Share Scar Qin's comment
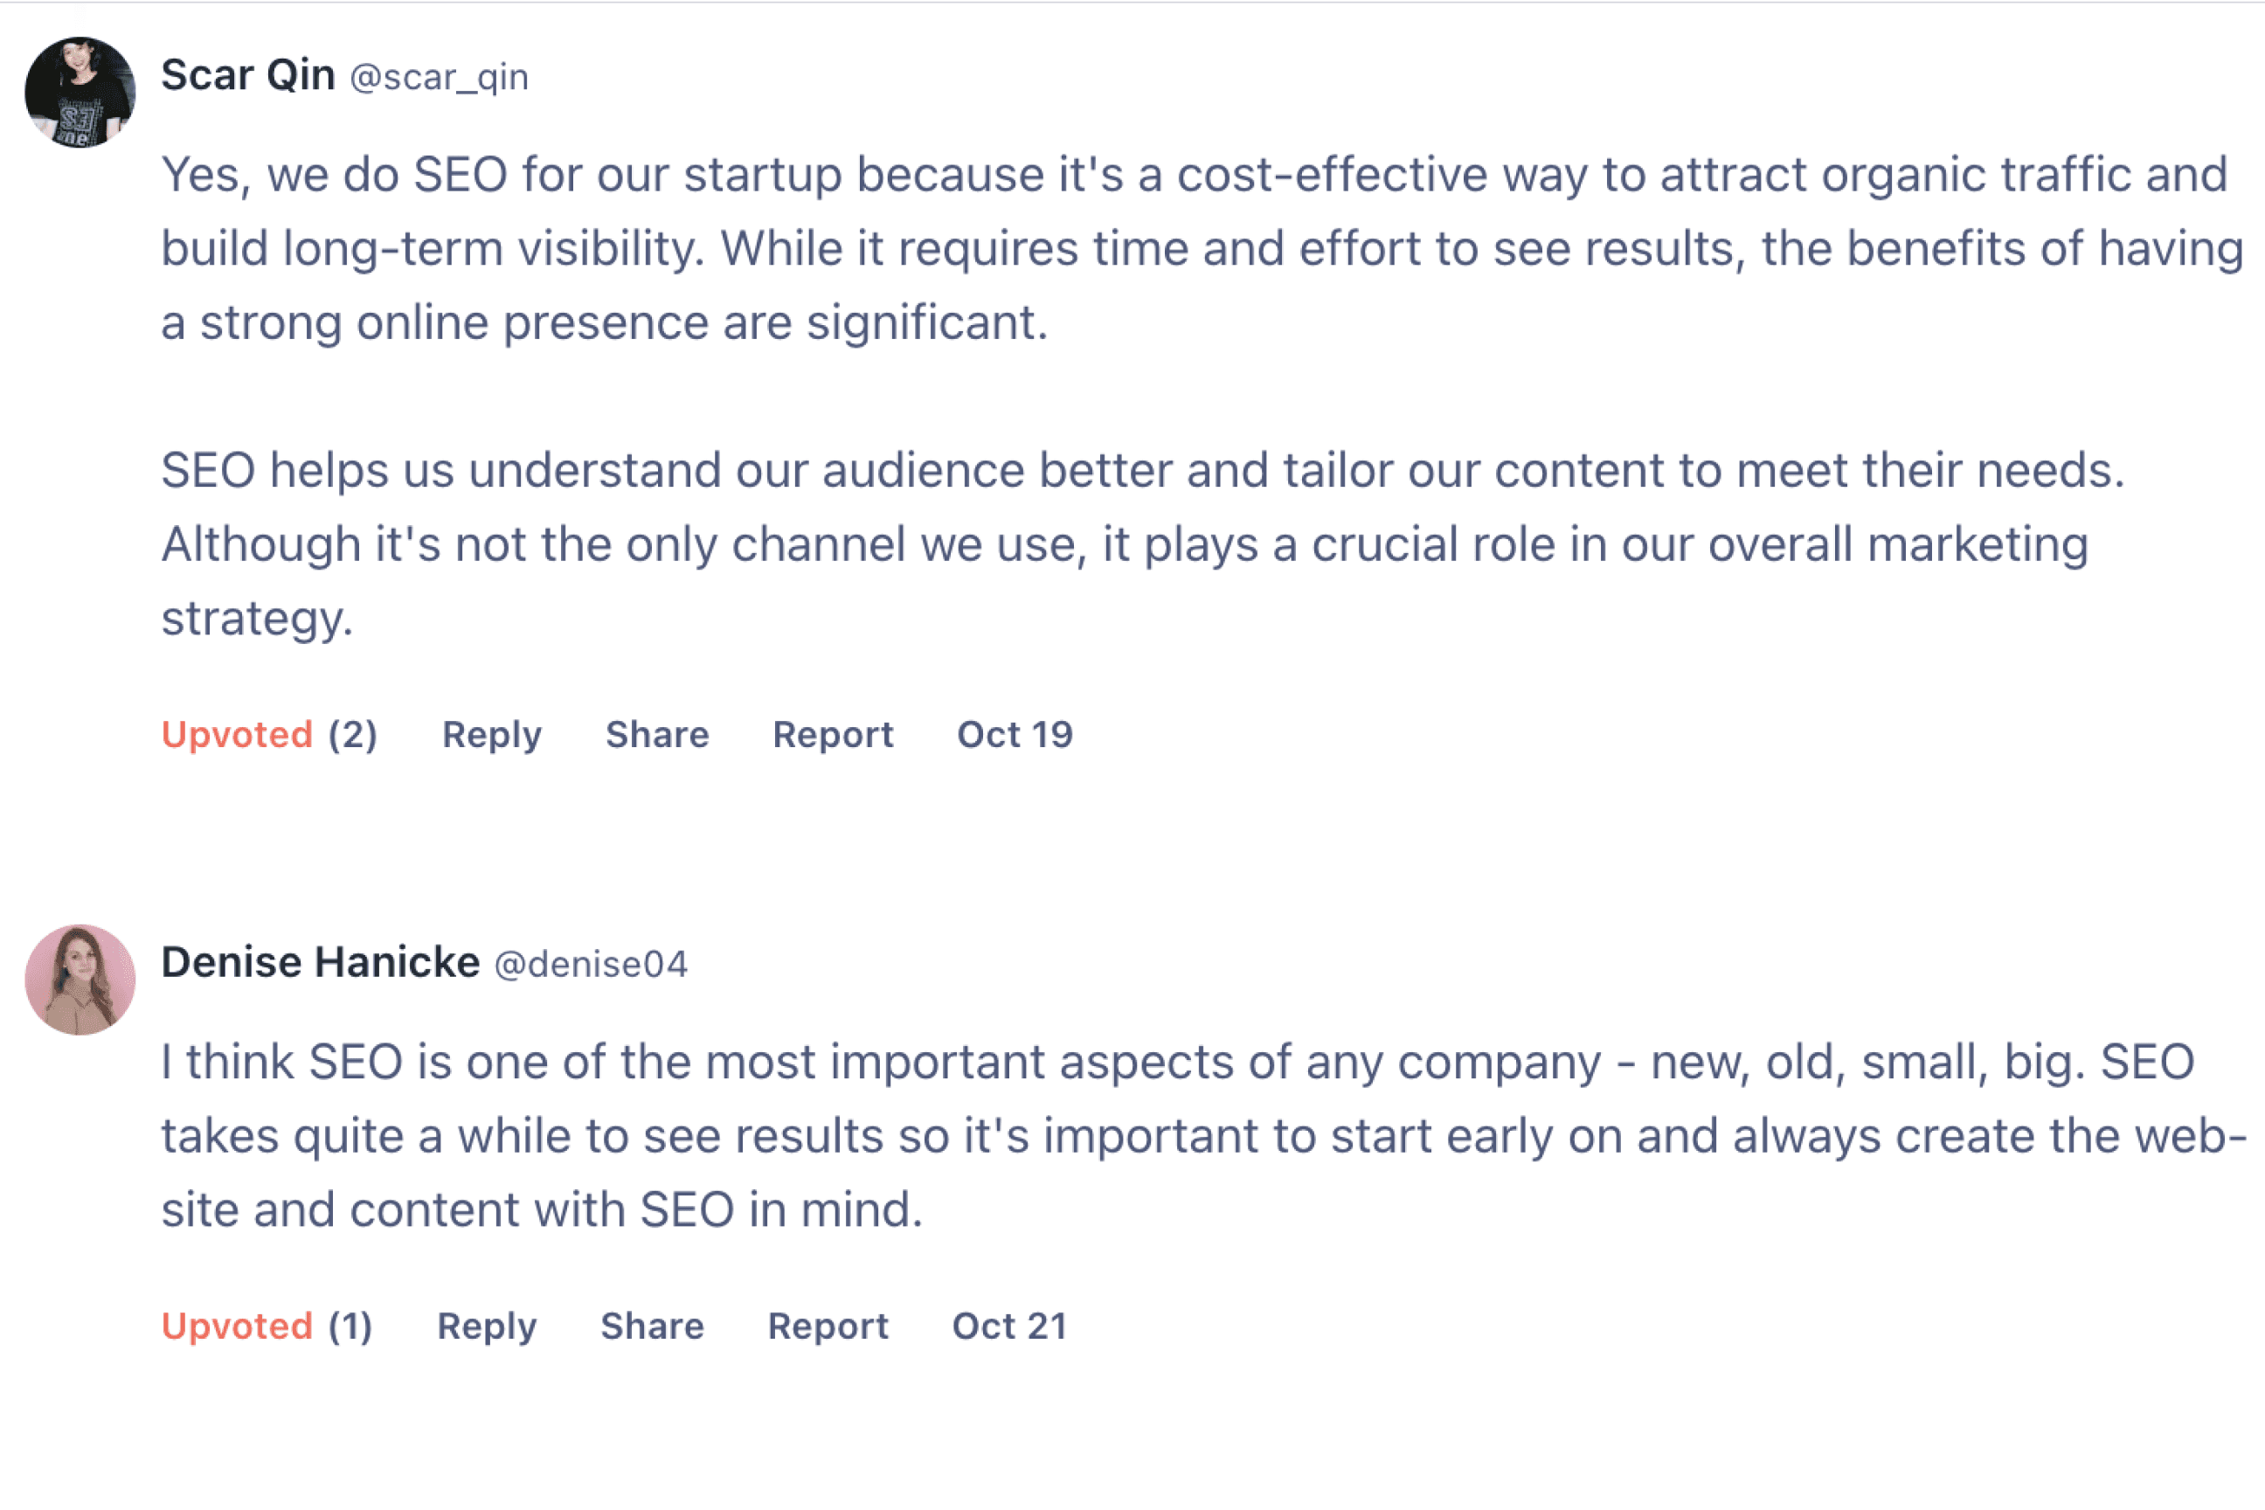 [657, 735]
